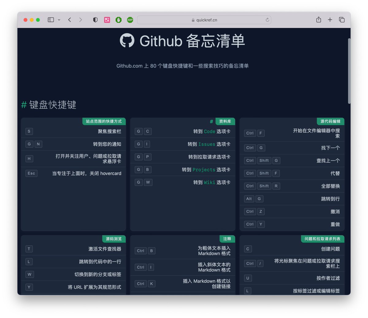Click the Esc key badge
The width and height of the screenshot is (368, 318).
[x=31, y=173]
